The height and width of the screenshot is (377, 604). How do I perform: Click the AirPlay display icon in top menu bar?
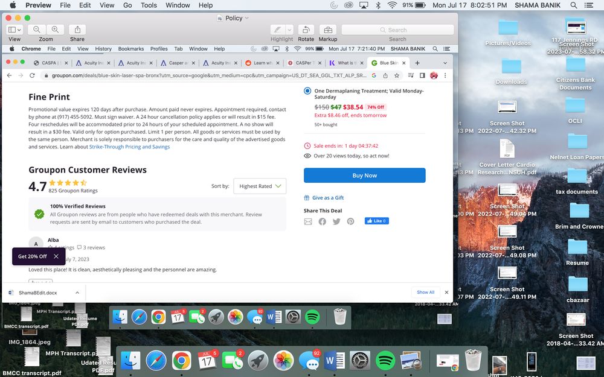pos(363,5)
